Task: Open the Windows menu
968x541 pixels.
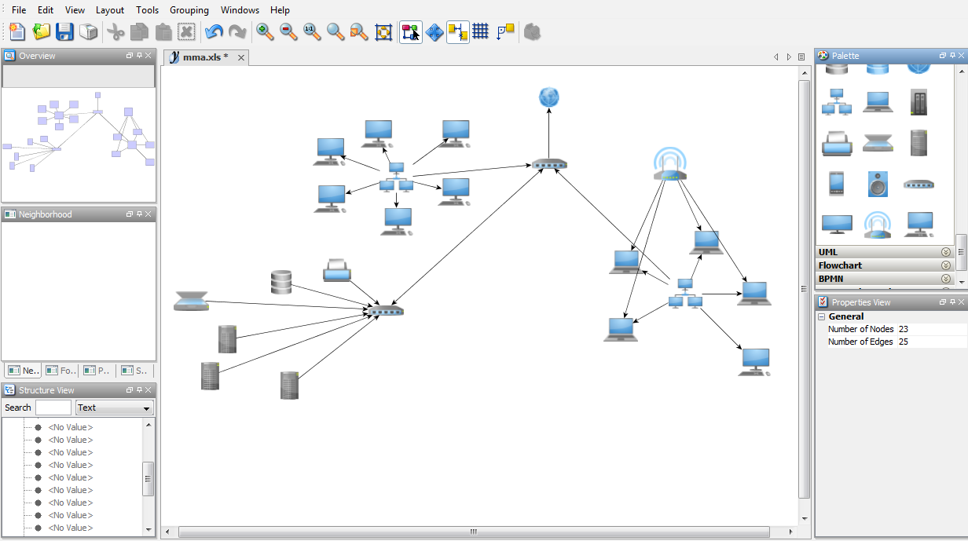Action: tap(240, 10)
